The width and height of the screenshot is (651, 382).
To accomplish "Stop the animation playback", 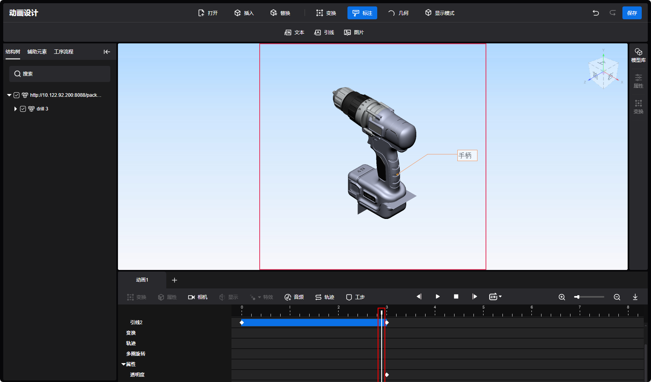I will coord(456,296).
